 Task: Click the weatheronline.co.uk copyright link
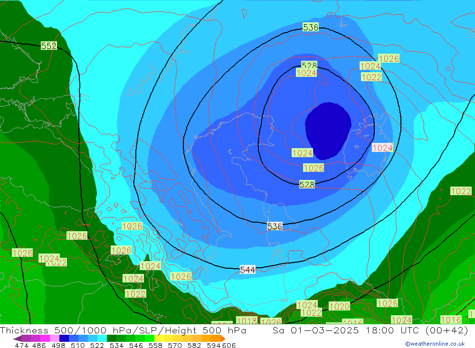(435, 344)
